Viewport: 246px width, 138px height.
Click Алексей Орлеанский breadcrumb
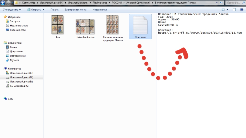(x=138, y=3)
